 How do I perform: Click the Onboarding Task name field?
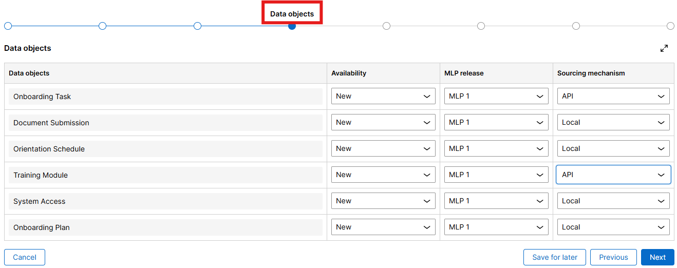165,97
